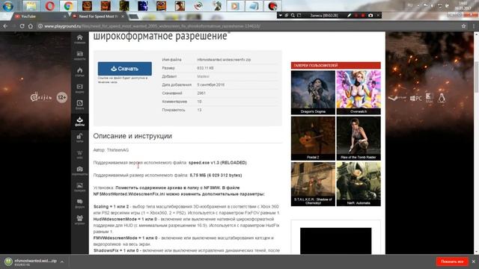The image size is (479, 269).
Task: Open the Rise of the Tomb Raider thumbnail
Action: (359, 138)
